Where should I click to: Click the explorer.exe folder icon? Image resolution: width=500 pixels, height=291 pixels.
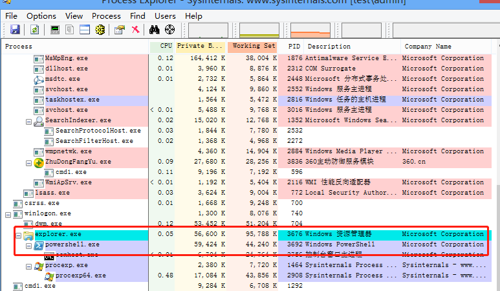[x=28, y=235]
